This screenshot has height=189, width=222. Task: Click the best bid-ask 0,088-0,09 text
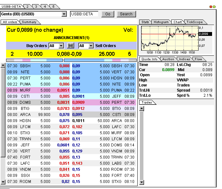[x=69, y=54]
